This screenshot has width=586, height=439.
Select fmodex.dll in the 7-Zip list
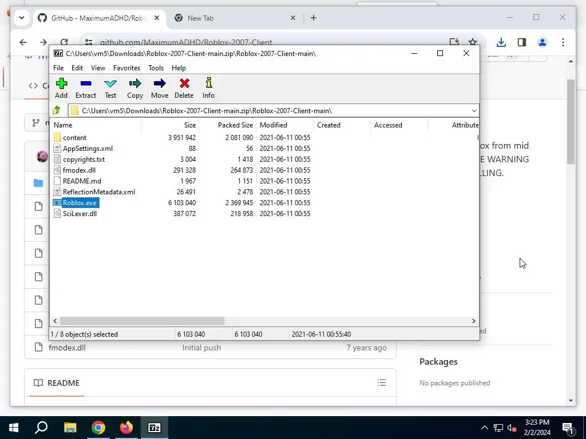[x=79, y=170]
